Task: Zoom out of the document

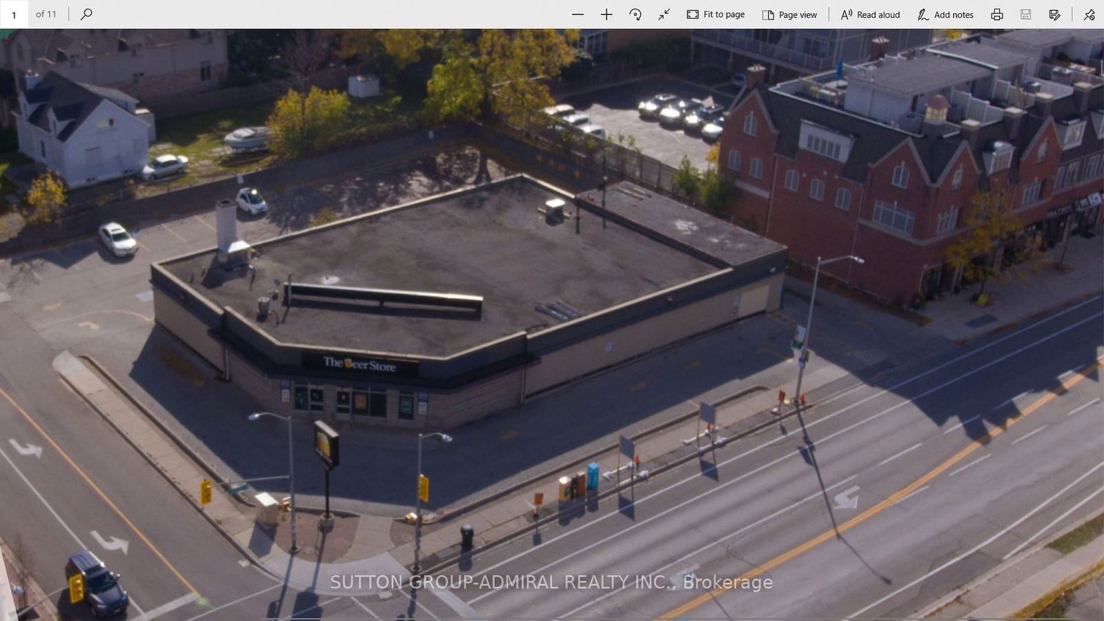Action: (x=578, y=14)
